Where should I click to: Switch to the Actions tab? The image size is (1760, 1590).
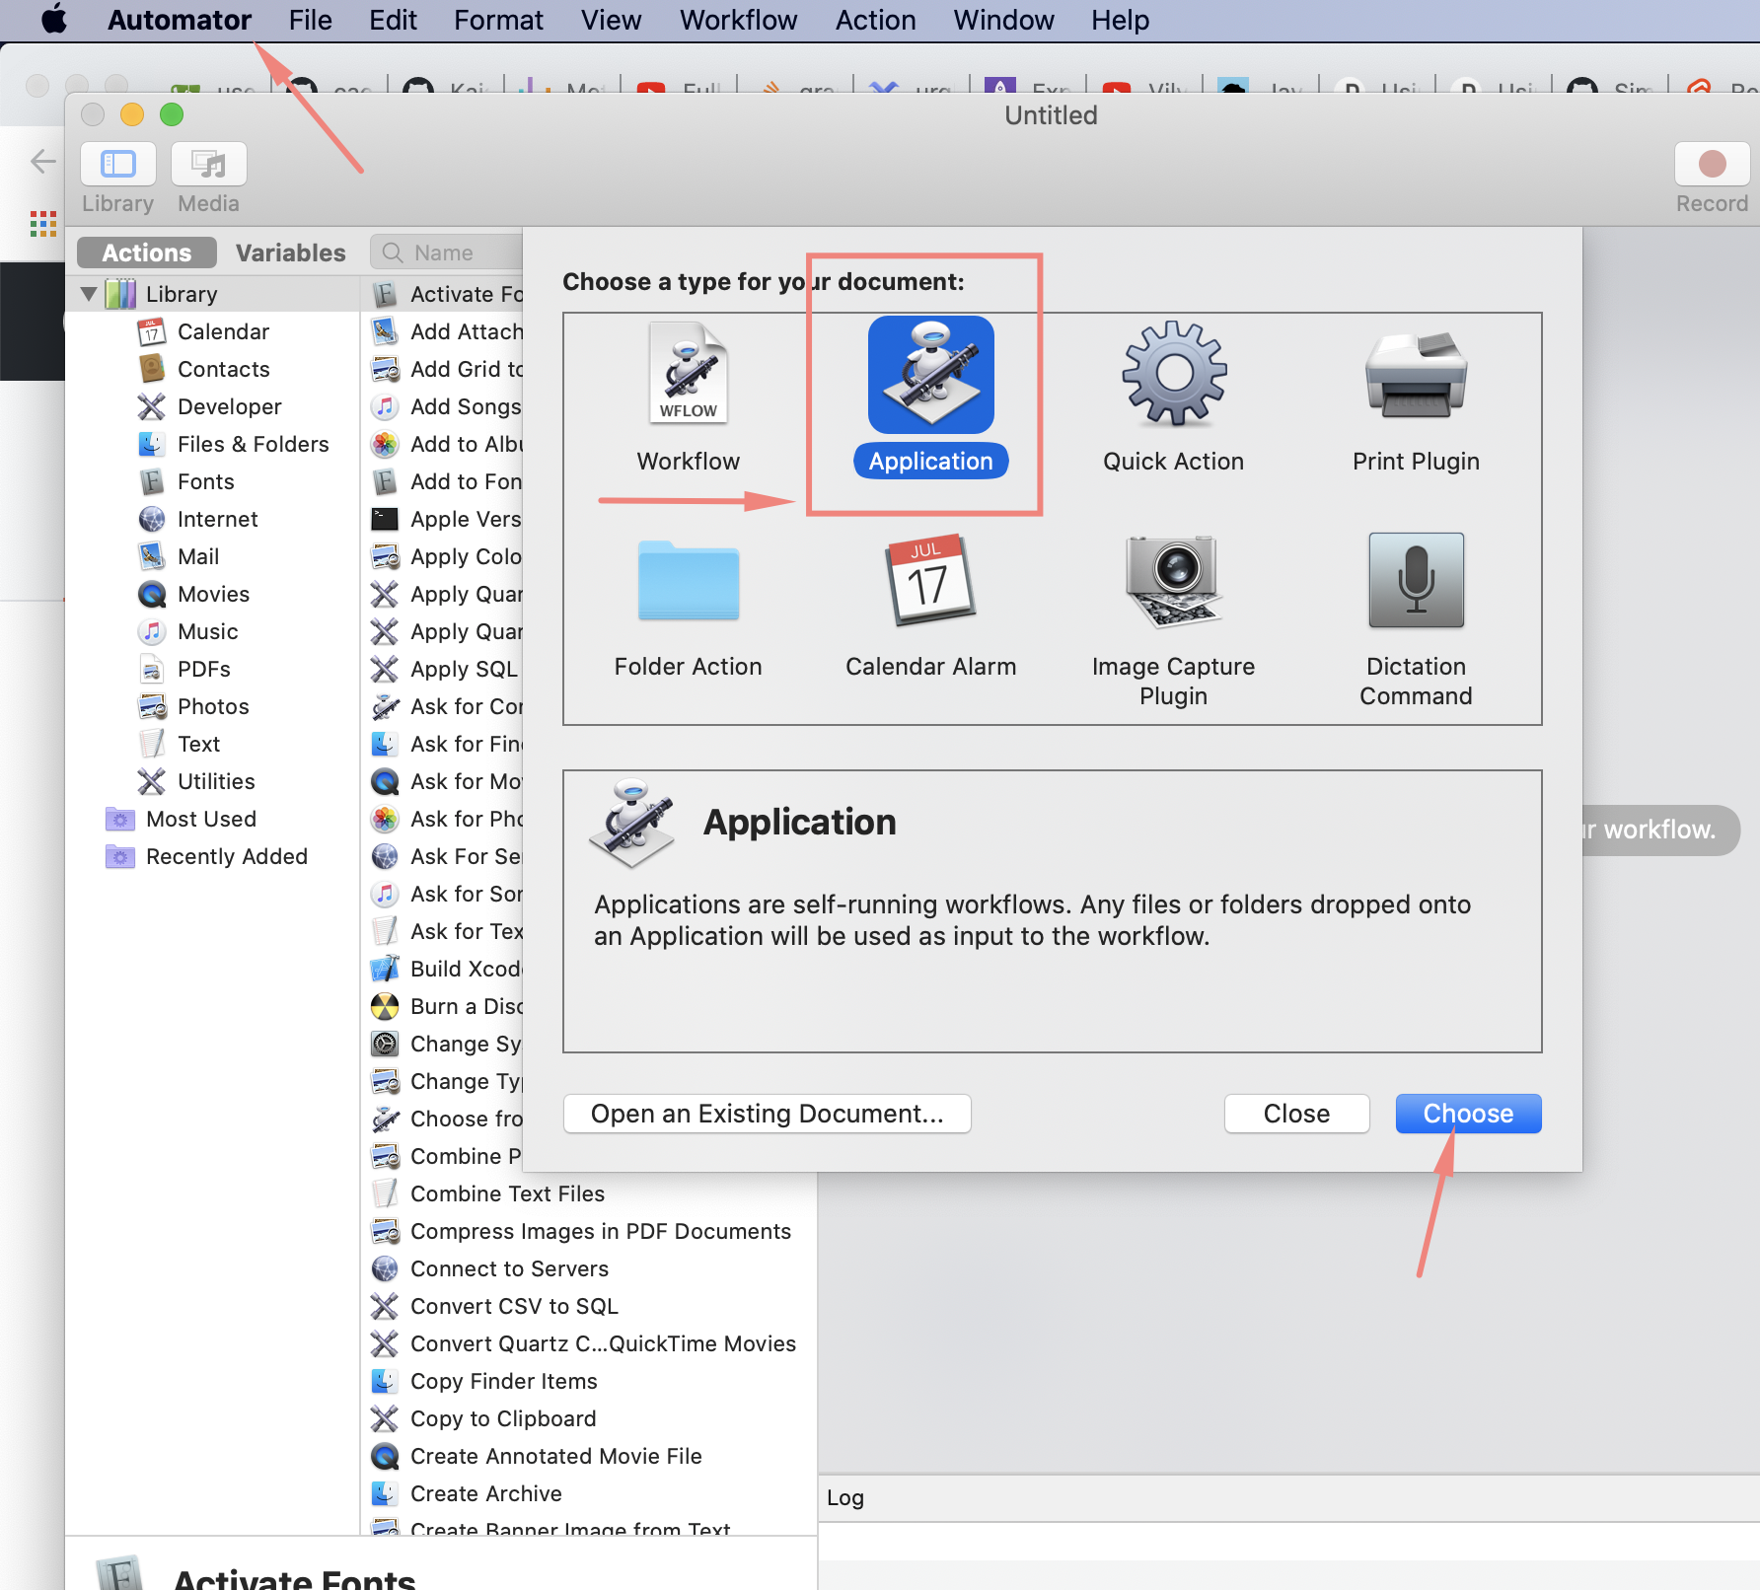pos(147,253)
